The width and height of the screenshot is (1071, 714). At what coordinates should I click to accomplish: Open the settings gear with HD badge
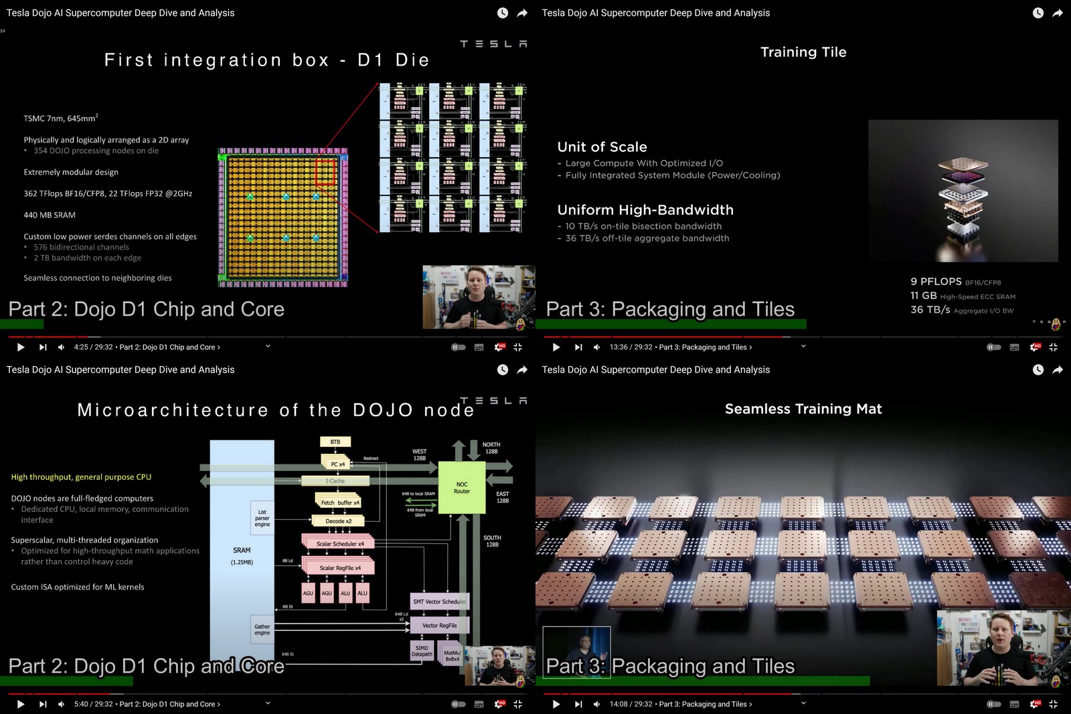[499, 347]
